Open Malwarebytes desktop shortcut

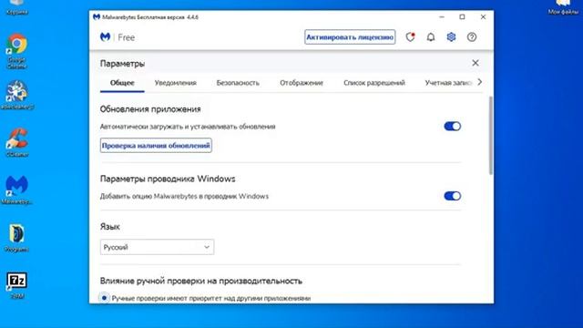coord(16,190)
